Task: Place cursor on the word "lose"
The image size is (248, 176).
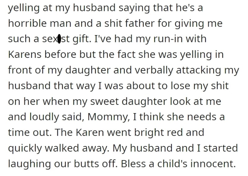Action: [x=180, y=86]
